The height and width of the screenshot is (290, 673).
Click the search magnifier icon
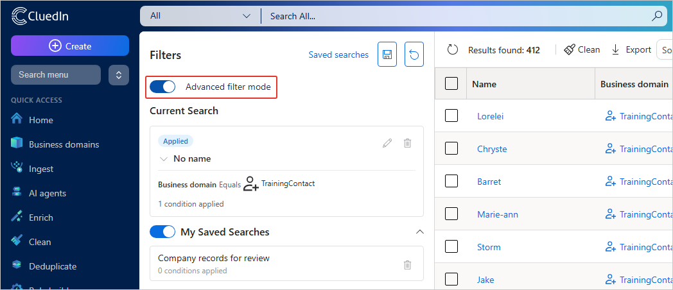tap(657, 16)
